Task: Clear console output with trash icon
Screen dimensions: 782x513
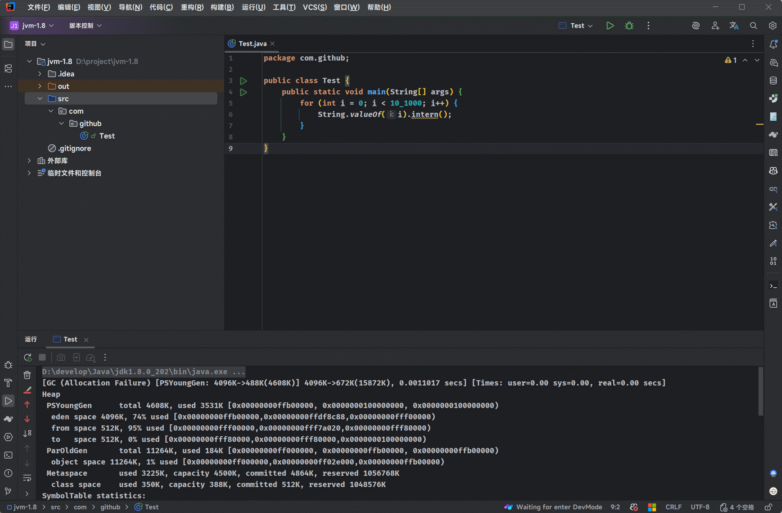Action: tap(27, 375)
